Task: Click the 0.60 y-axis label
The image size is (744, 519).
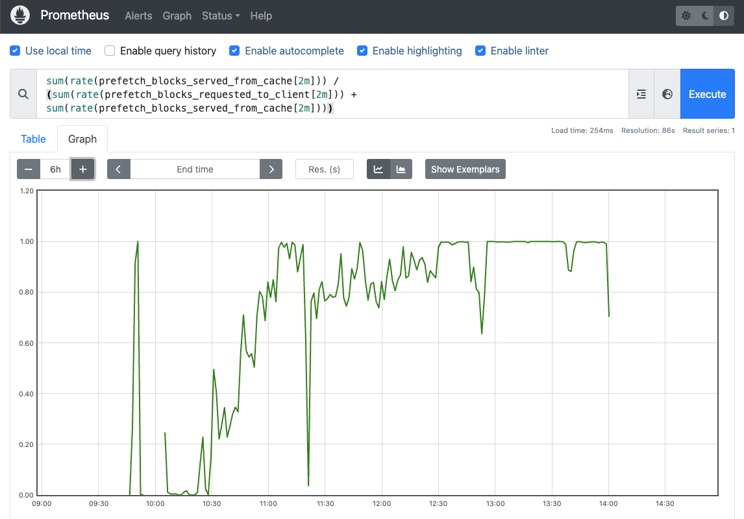Action: tap(27, 343)
